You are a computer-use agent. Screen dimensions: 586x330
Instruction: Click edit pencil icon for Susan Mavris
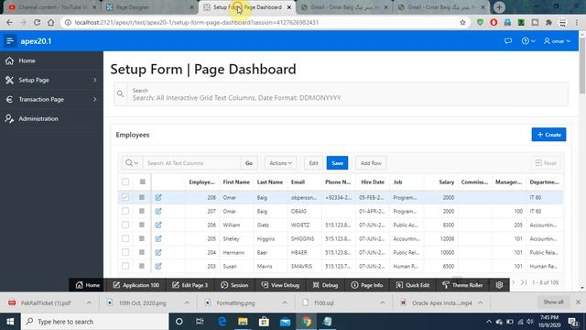coord(158,266)
